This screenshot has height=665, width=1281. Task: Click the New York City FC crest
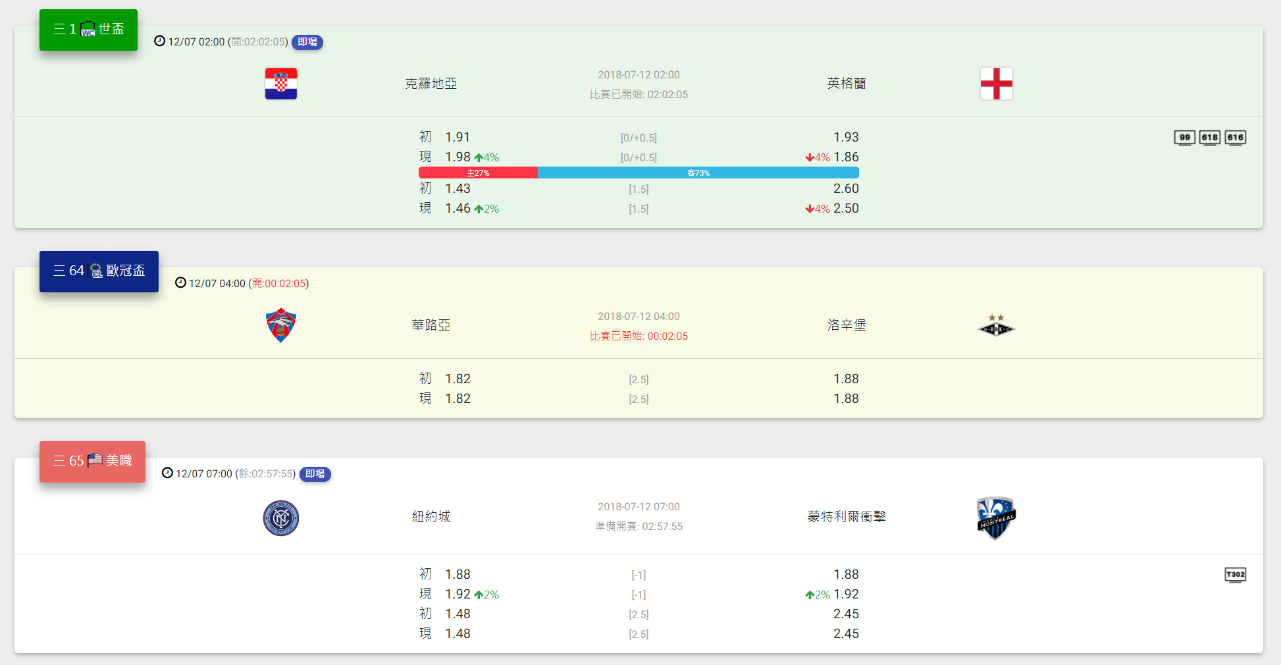(x=281, y=518)
